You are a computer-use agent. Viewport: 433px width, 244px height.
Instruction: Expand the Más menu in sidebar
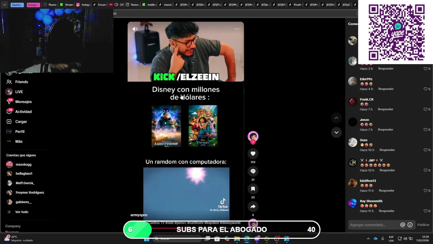[x=14, y=141]
